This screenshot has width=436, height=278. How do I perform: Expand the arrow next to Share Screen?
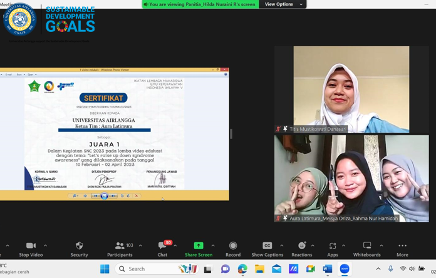coord(213,245)
